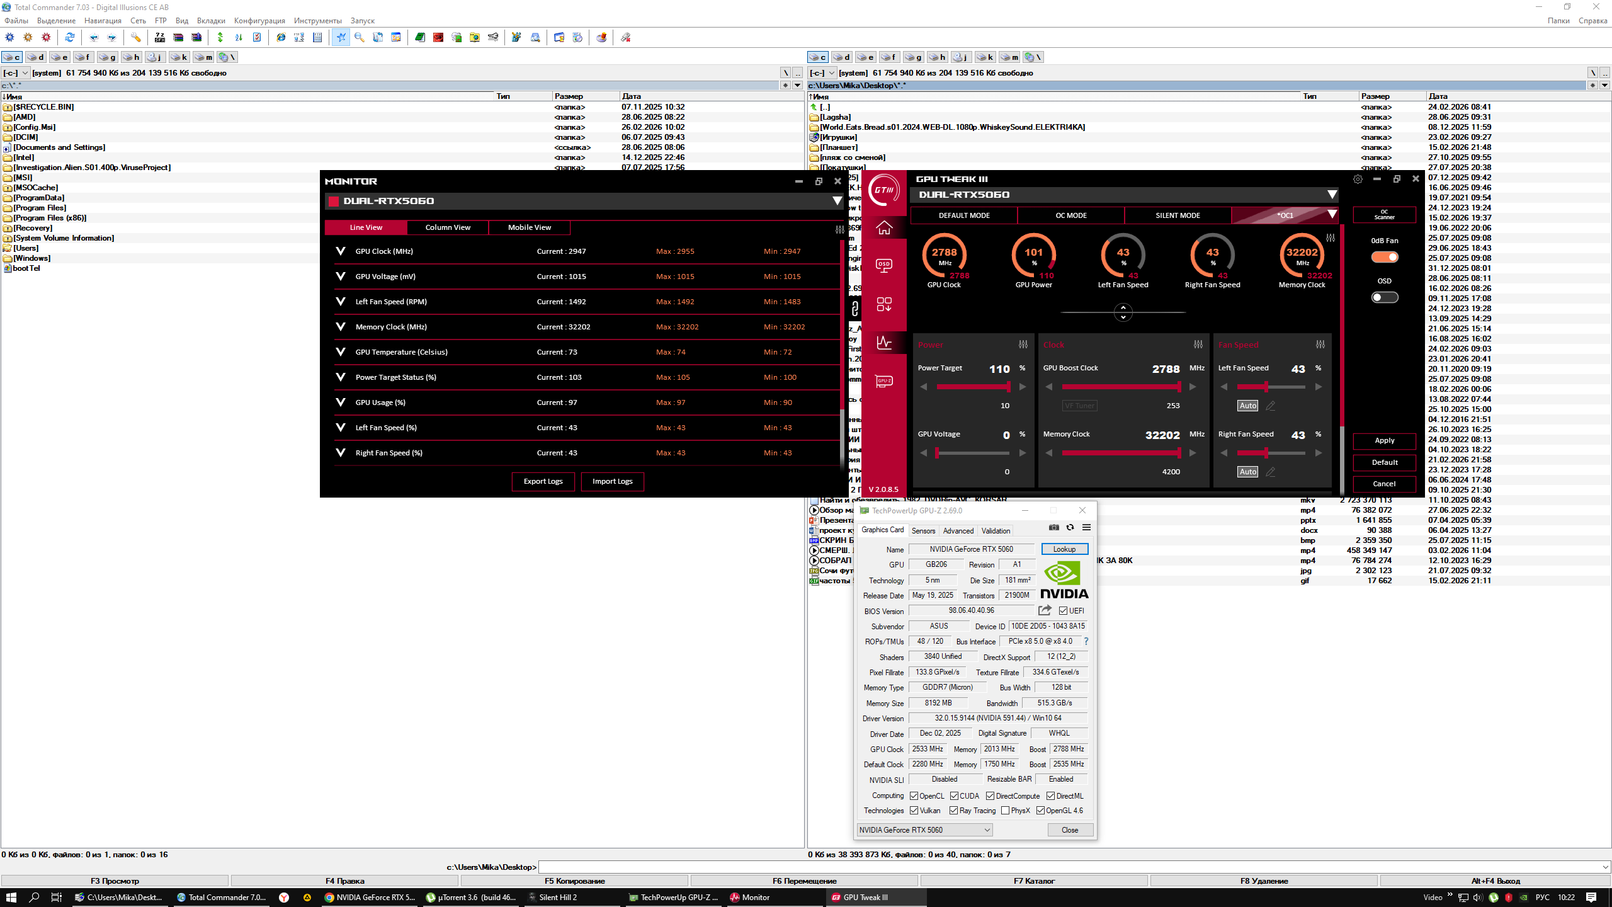
Task: Open the Sensors tab in GPU-Z
Action: [x=923, y=531]
